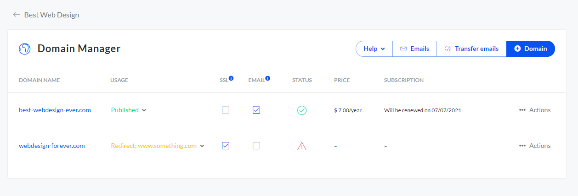Screen dimensions: 578x196
Task: Open the Help dropdown menu
Action: coord(374,49)
